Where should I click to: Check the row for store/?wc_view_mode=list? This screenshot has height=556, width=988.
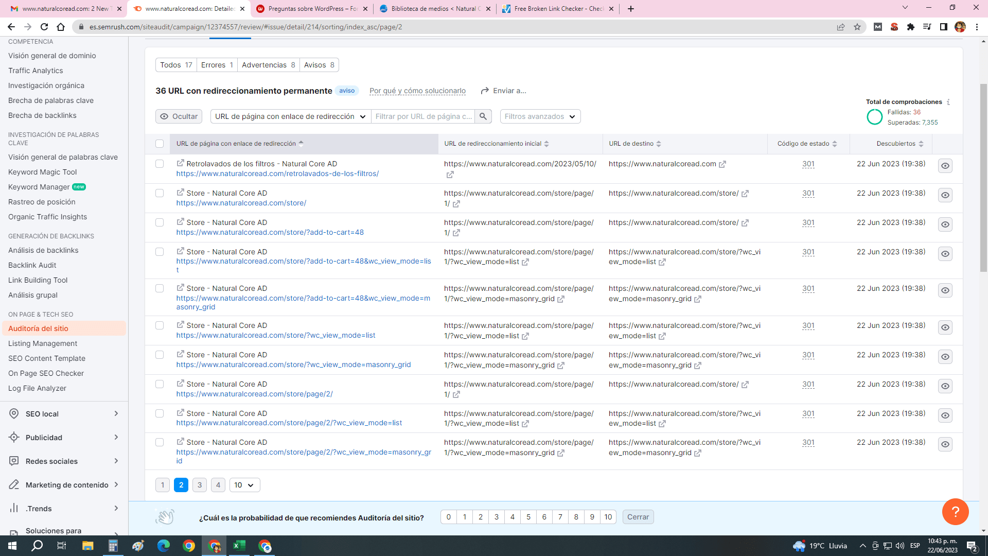160,325
